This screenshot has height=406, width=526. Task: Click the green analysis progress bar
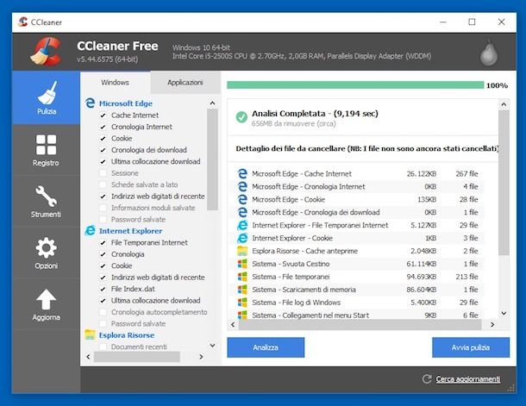pyautogui.click(x=355, y=85)
